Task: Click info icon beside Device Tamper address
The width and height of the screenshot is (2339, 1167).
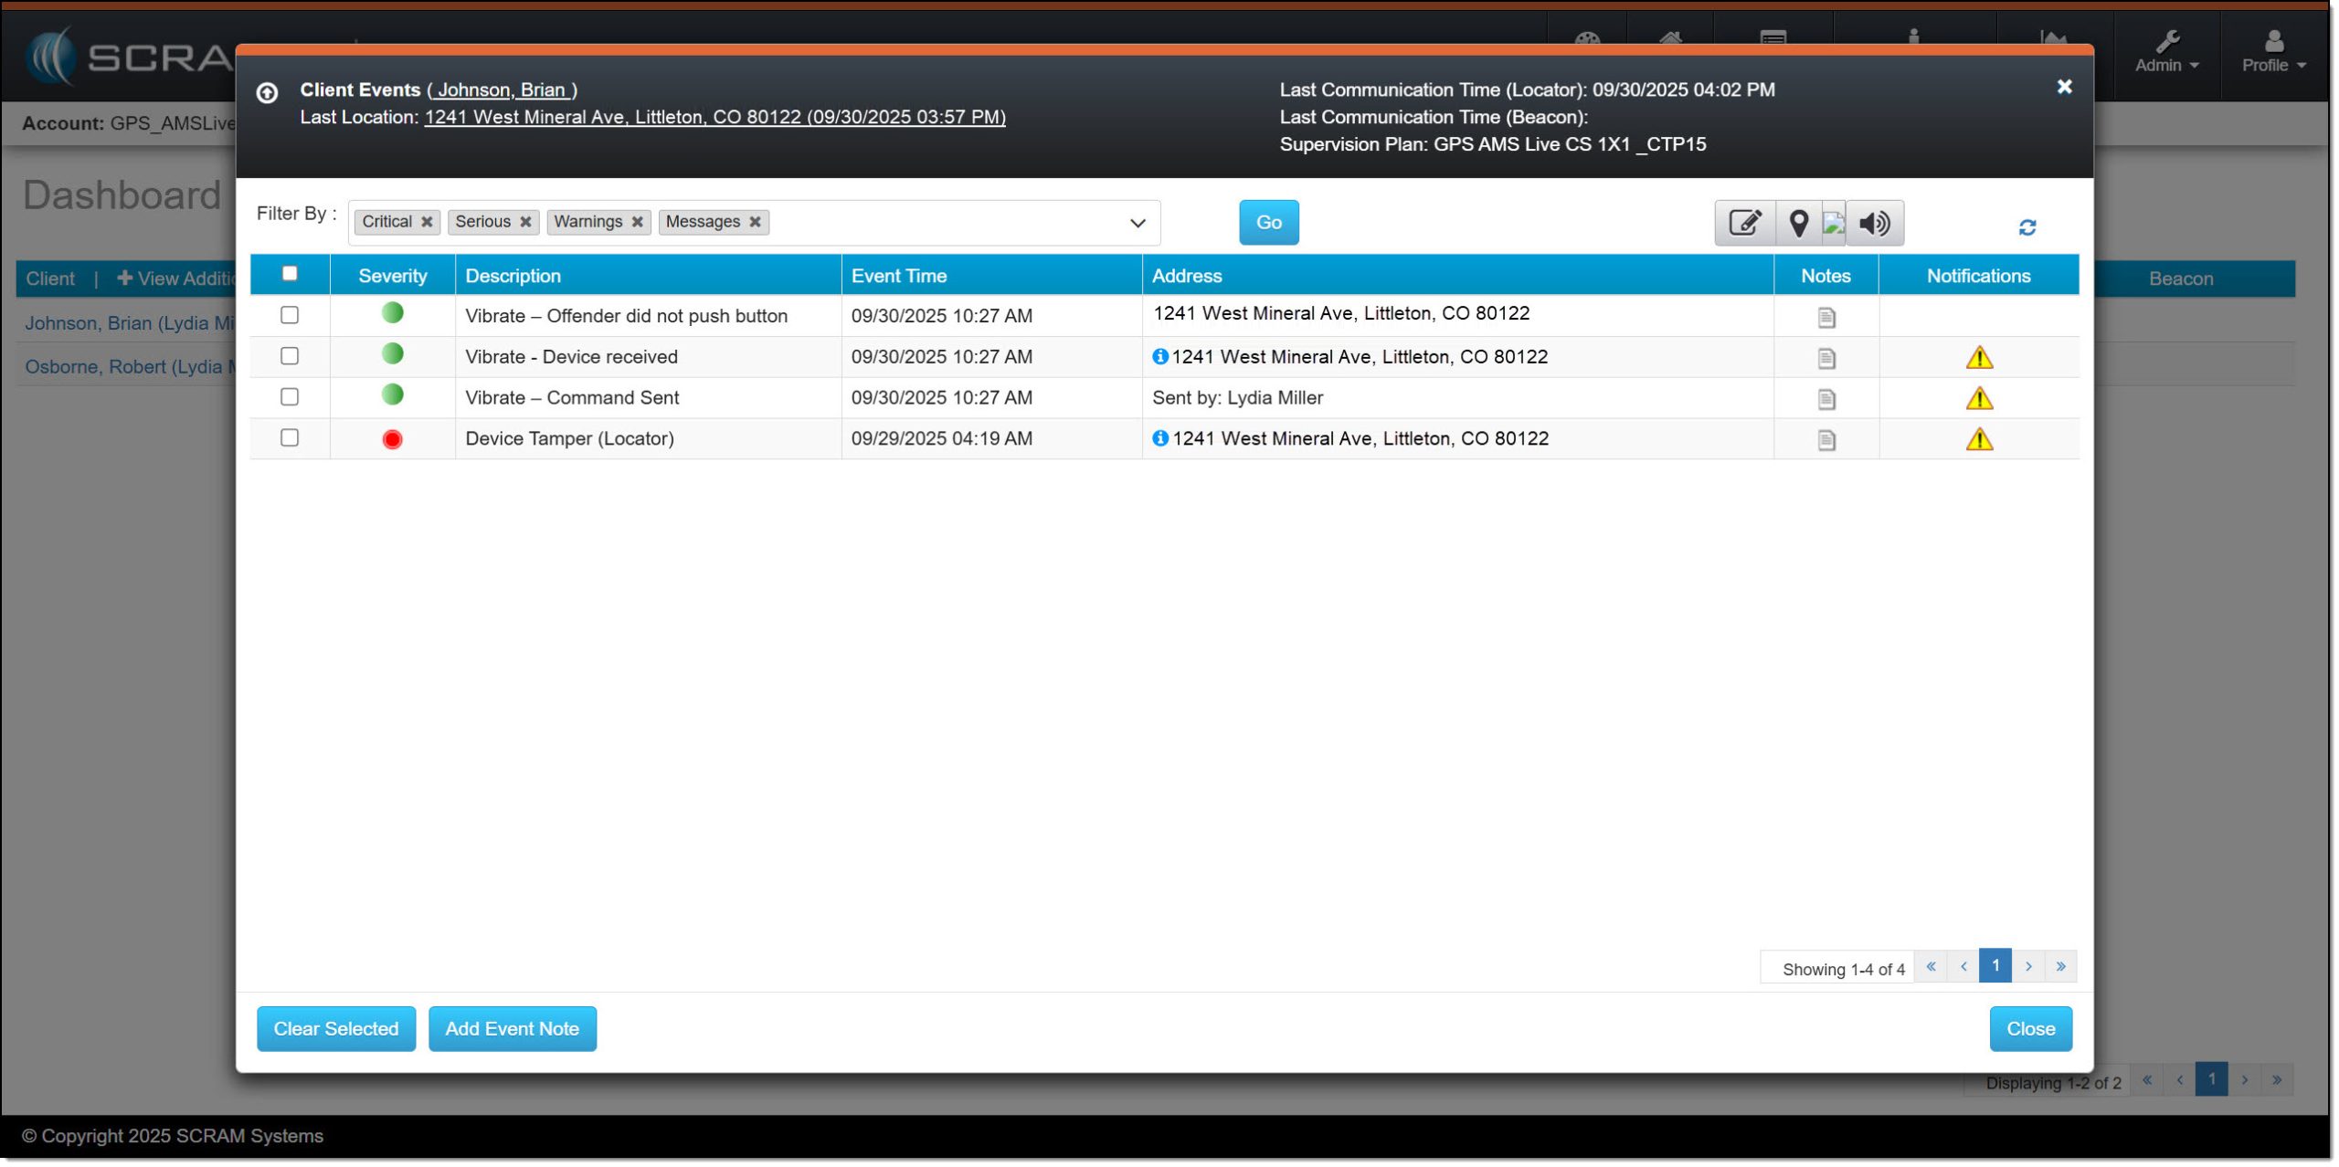Action: 1159,438
